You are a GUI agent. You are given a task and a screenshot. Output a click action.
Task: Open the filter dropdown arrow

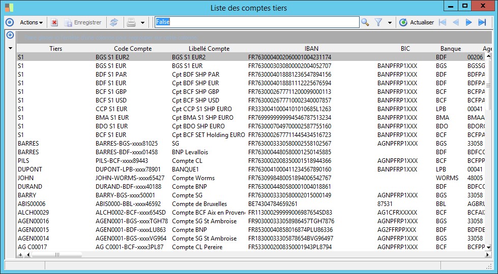coord(390,23)
